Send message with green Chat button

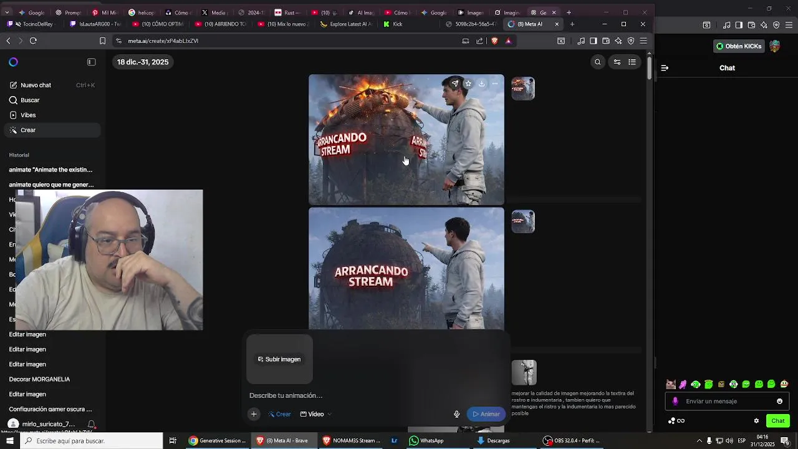[x=777, y=421]
